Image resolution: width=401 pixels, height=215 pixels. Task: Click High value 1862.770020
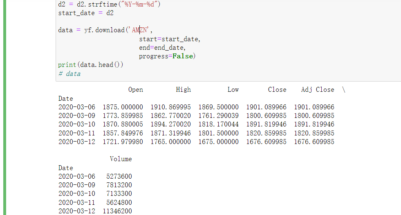tap(170, 116)
